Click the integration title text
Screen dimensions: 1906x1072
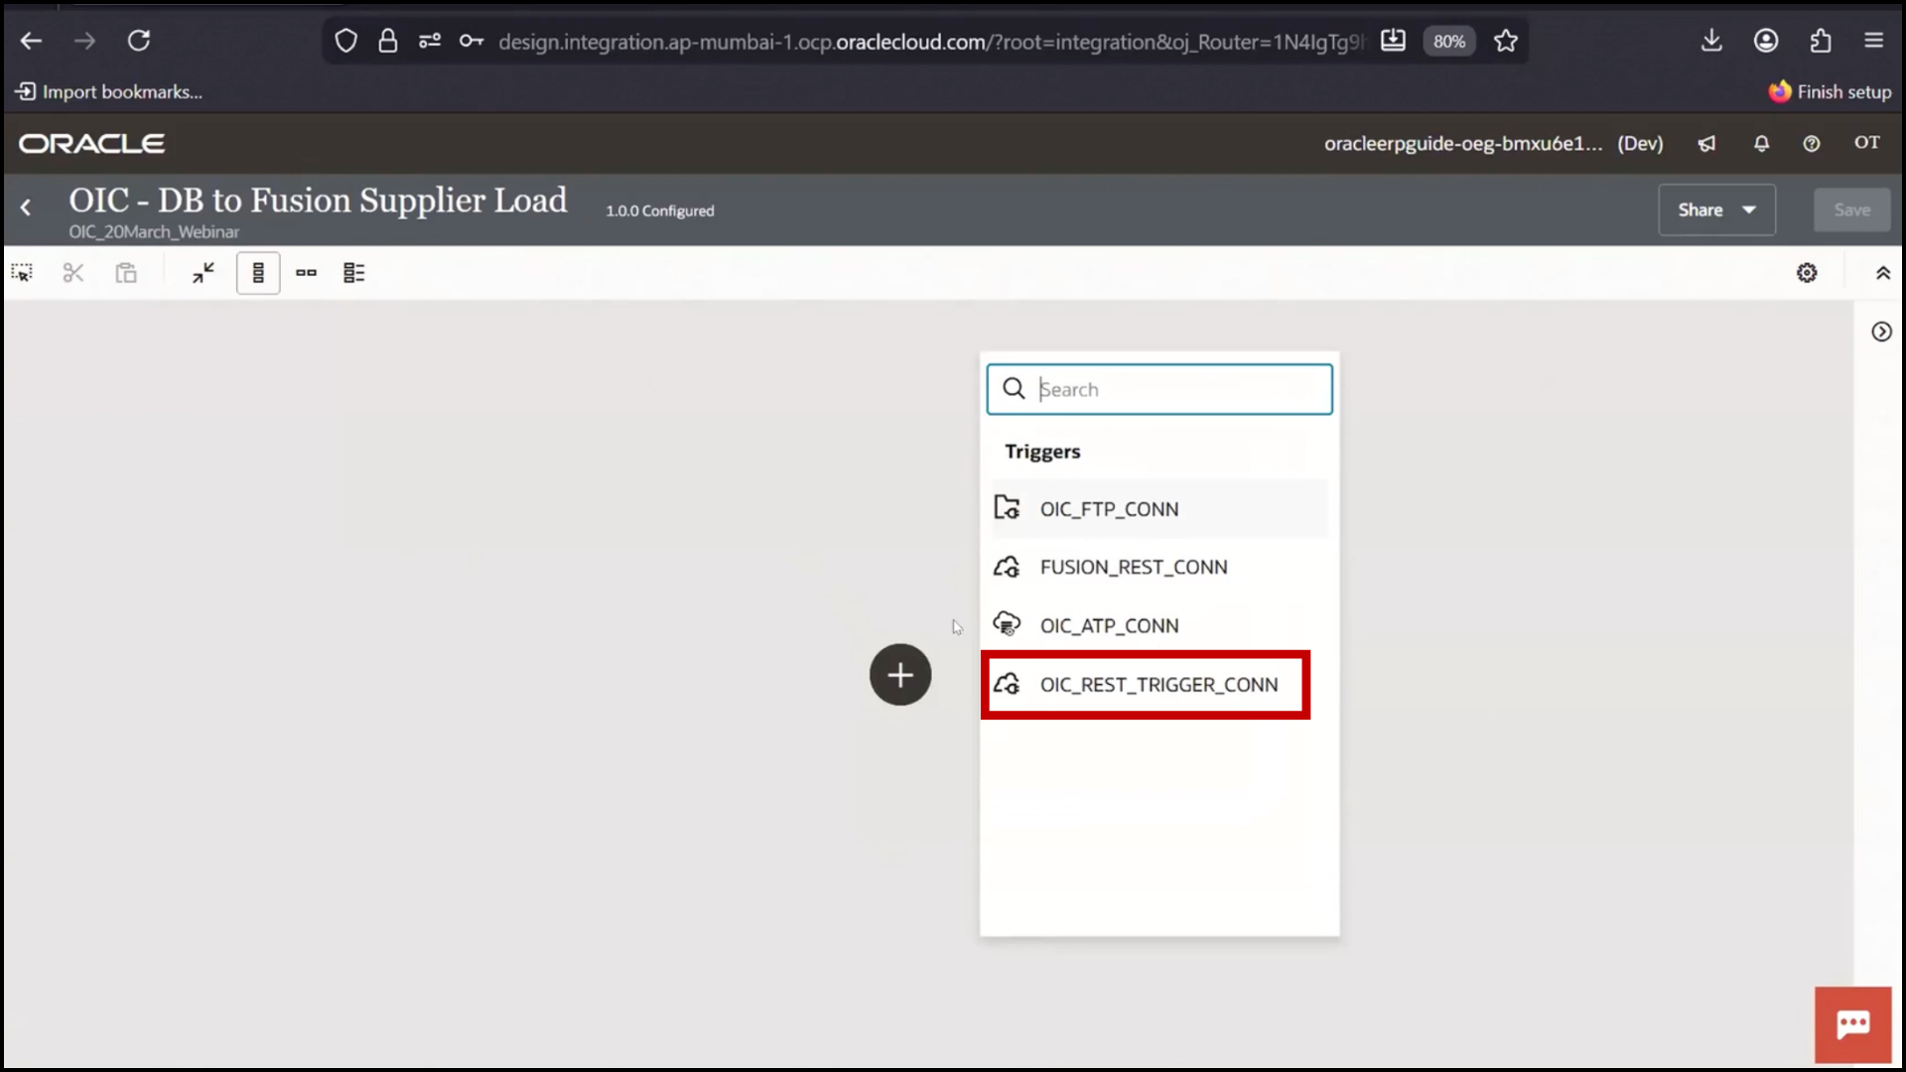(318, 201)
